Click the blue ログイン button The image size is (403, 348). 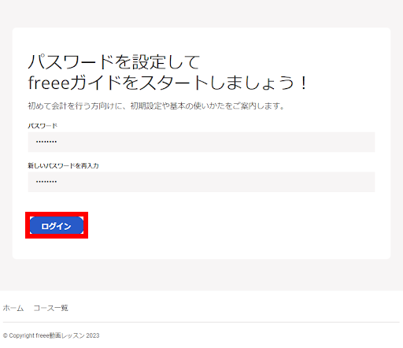pos(57,225)
